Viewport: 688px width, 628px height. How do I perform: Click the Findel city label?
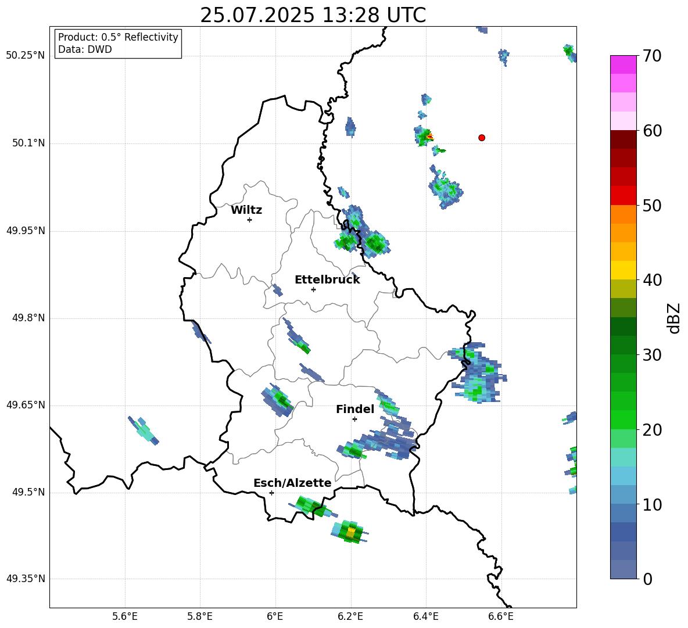pos(355,409)
